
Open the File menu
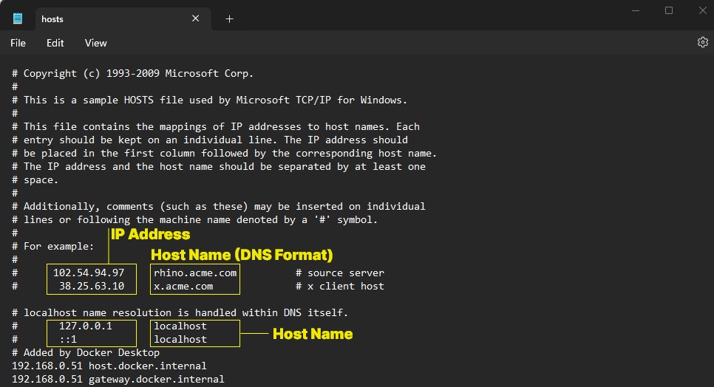pyautogui.click(x=18, y=43)
